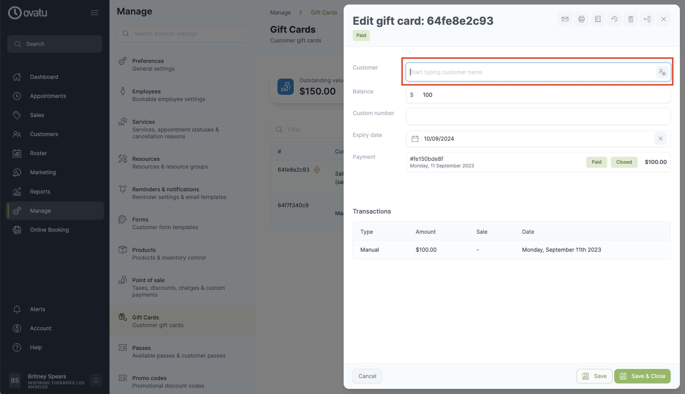Print the gift card
The image size is (685, 394).
(581, 19)
